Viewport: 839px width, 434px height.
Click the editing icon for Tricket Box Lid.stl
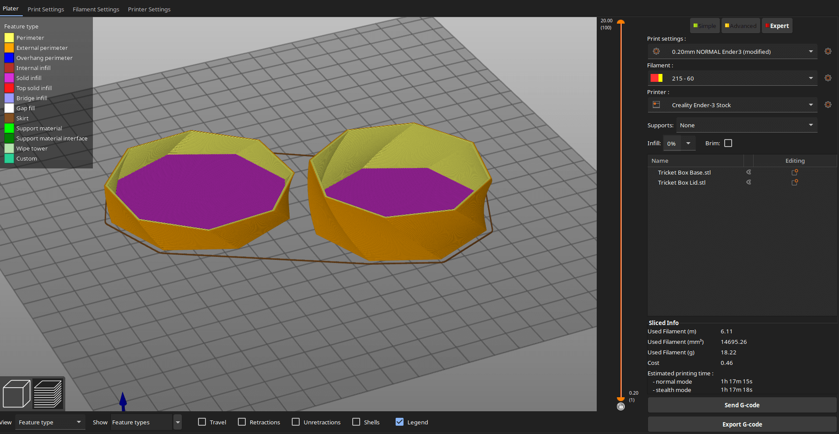point(794,182)
